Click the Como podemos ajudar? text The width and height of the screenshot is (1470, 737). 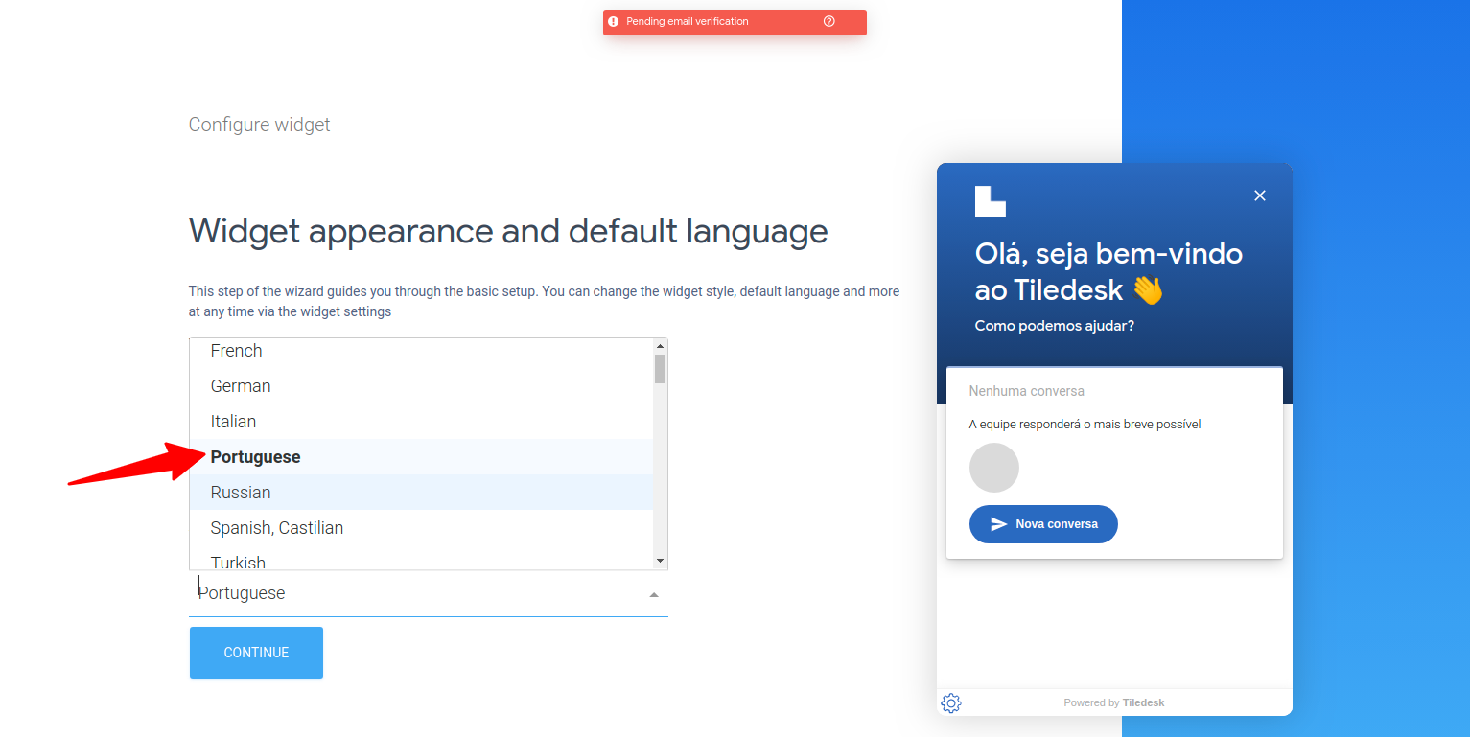(1055, 326)
